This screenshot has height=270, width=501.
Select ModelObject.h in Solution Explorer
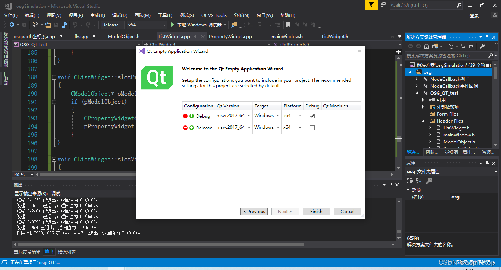(x=459, y=142)
